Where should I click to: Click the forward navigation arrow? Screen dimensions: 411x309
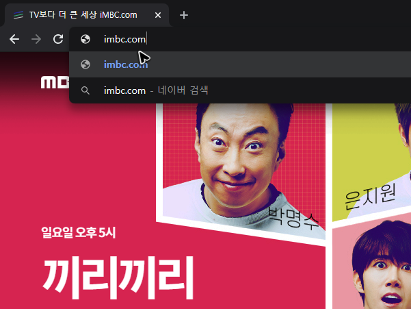tap(36, 39)
